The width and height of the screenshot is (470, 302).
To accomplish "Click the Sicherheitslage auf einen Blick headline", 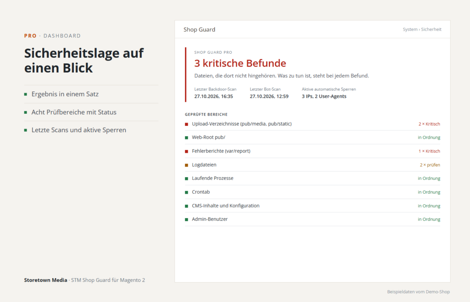I will click(x=84, y=61).
